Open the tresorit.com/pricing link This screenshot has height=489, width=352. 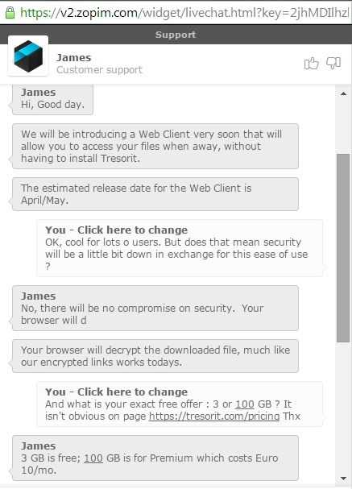tap(214, 416)
